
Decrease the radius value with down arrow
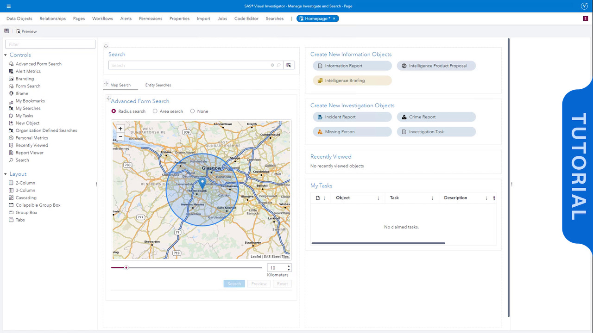pos(289,270)
